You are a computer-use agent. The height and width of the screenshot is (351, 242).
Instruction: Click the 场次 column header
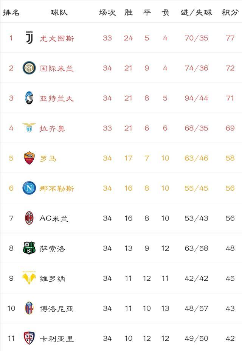point(107,12)
